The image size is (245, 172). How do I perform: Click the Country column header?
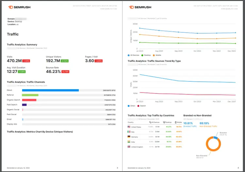pyautogui.click(x=130, y=122)
